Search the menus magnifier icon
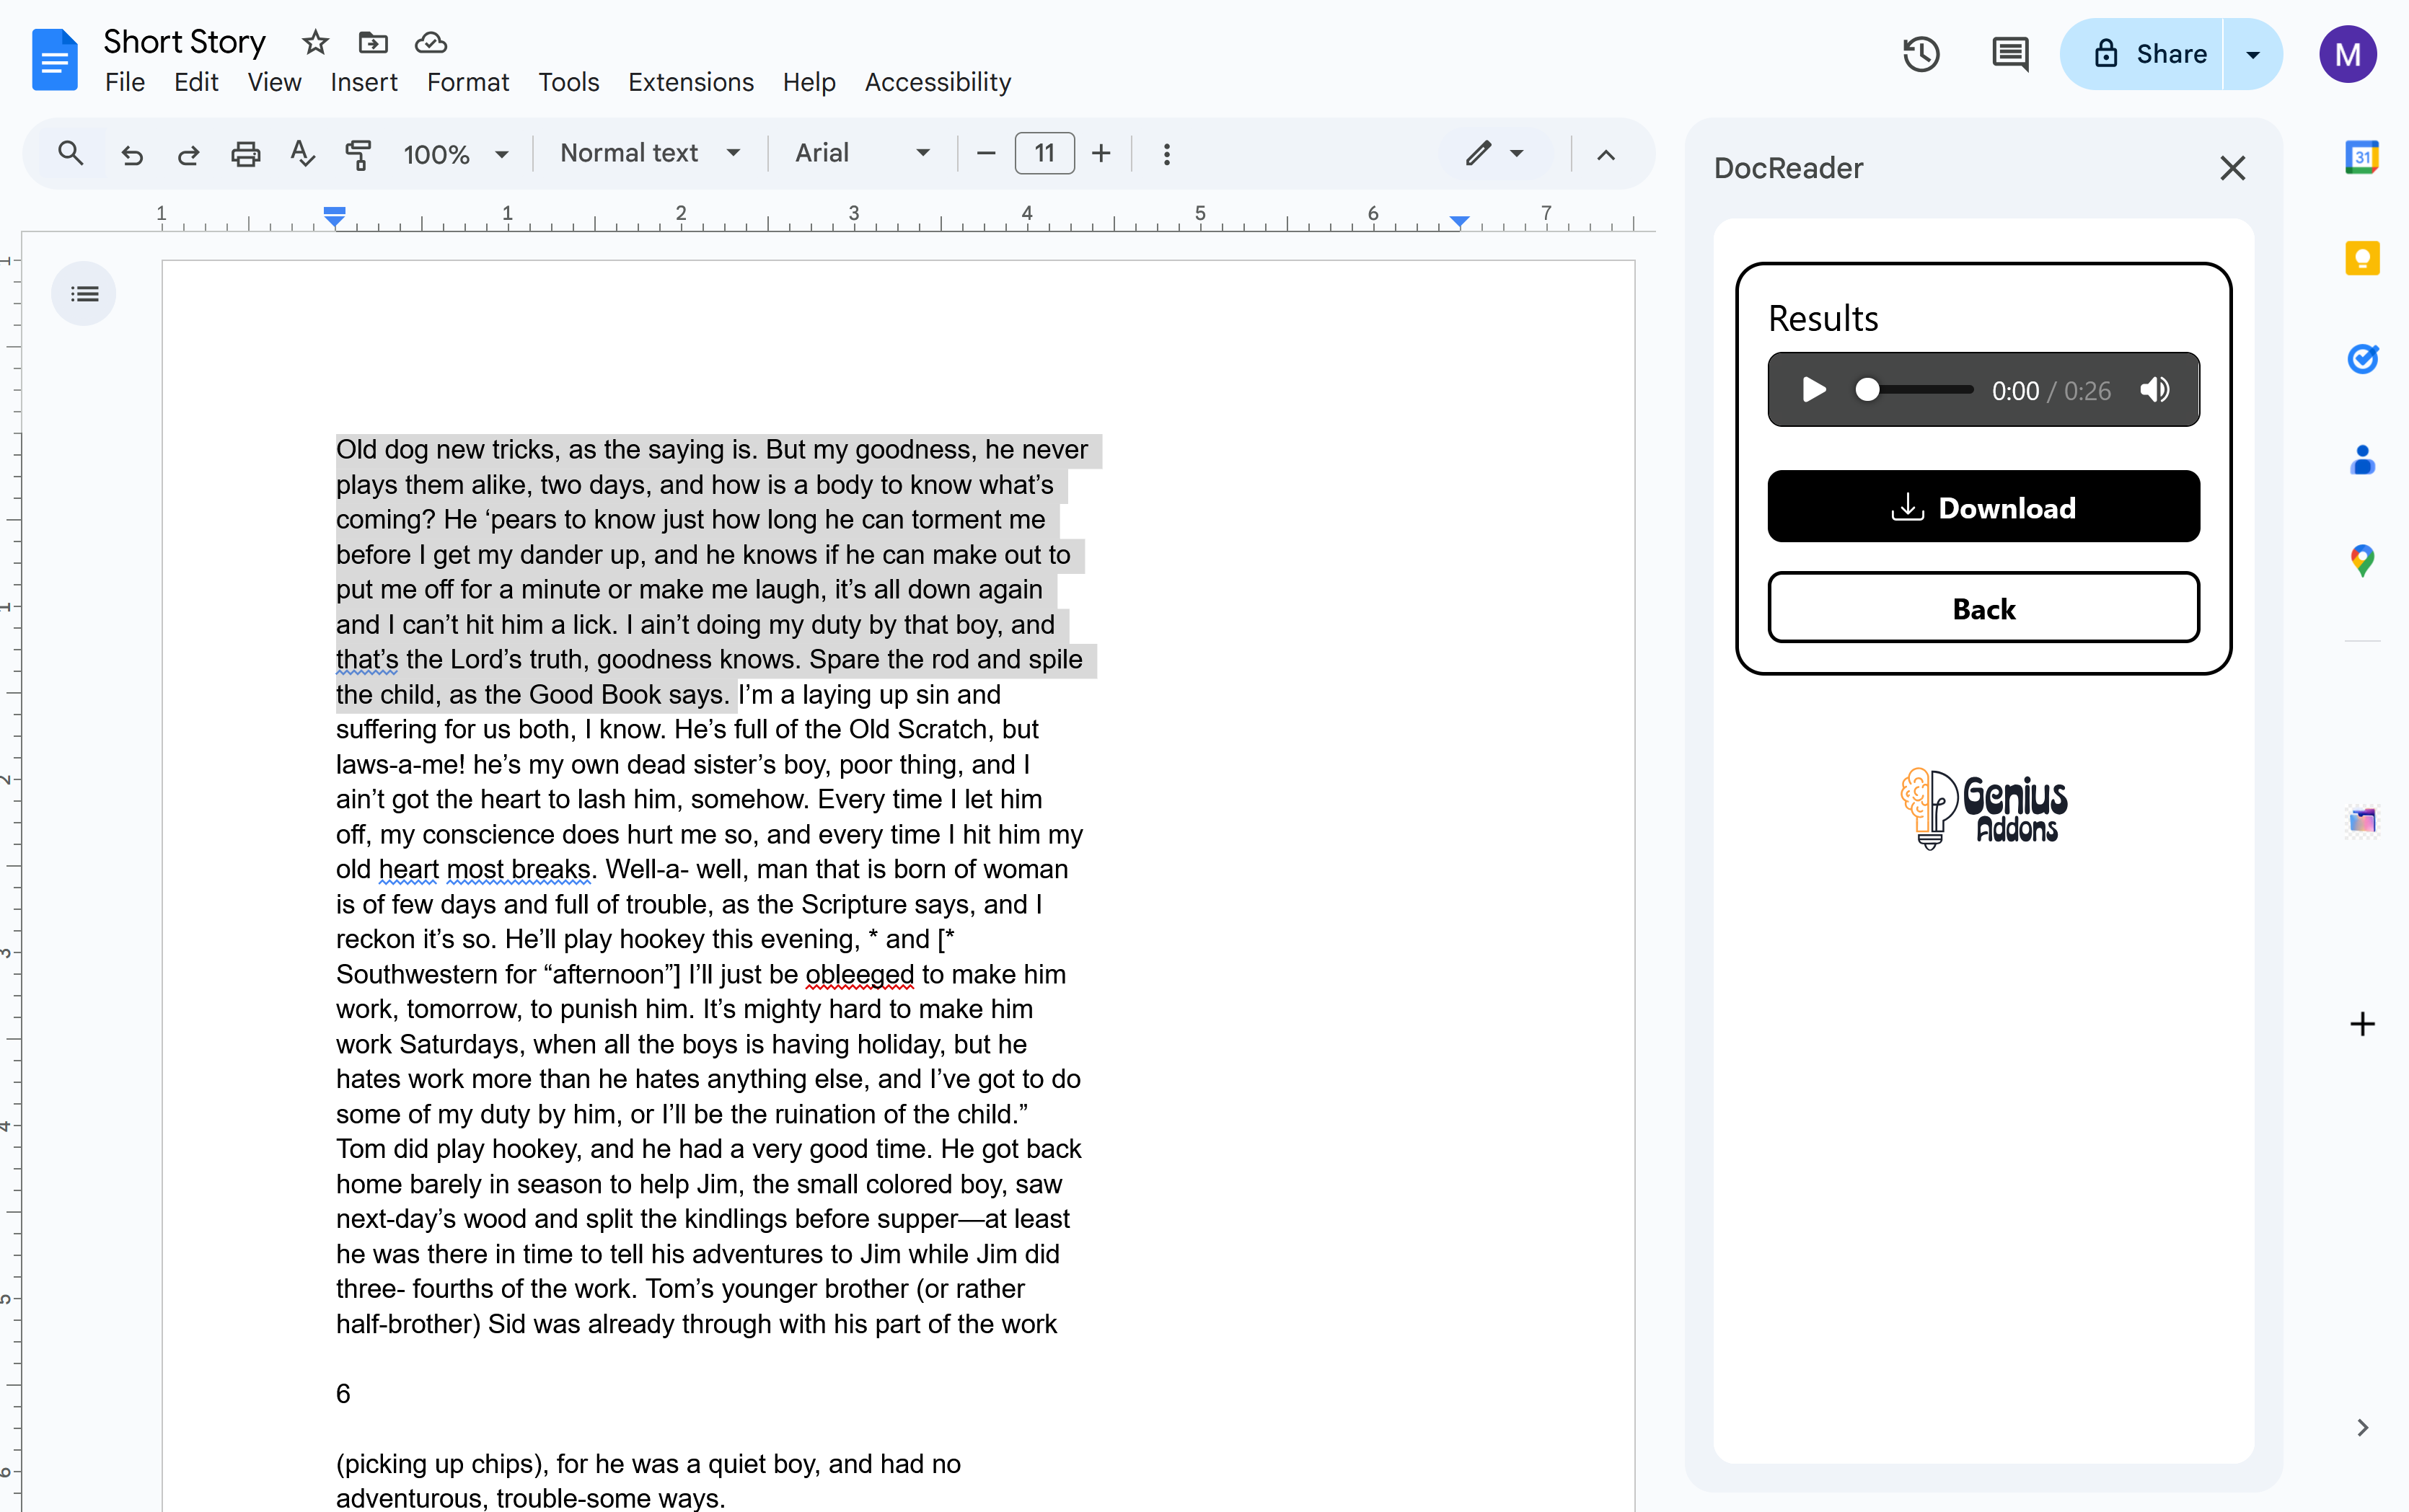The image size is (2409, 1512). tap(70, 153)
